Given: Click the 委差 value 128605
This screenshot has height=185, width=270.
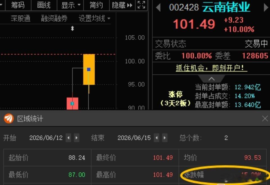Looking at the screenshot, I should tap(255, 56).
